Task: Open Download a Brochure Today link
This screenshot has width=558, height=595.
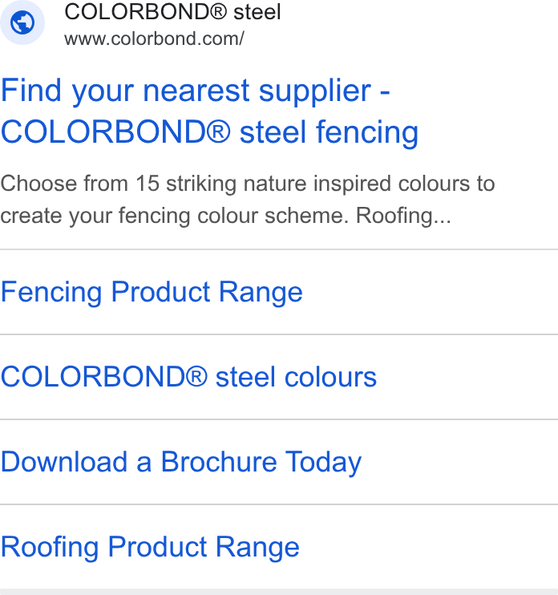Action: click(181, 462)
